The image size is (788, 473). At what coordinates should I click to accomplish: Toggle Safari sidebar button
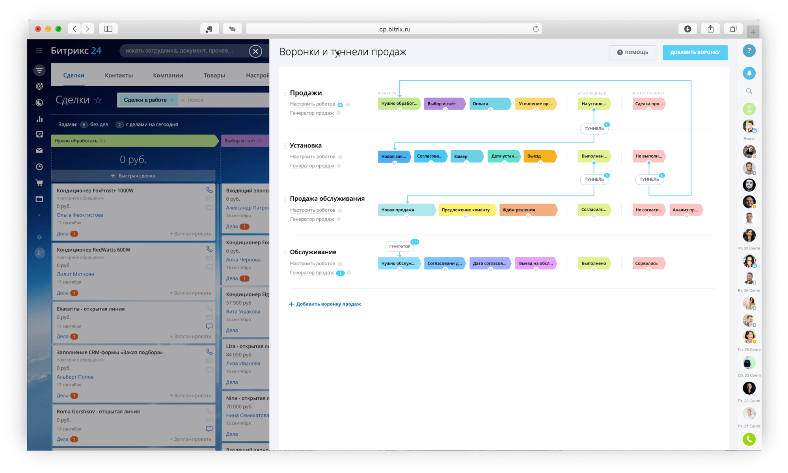108,29
